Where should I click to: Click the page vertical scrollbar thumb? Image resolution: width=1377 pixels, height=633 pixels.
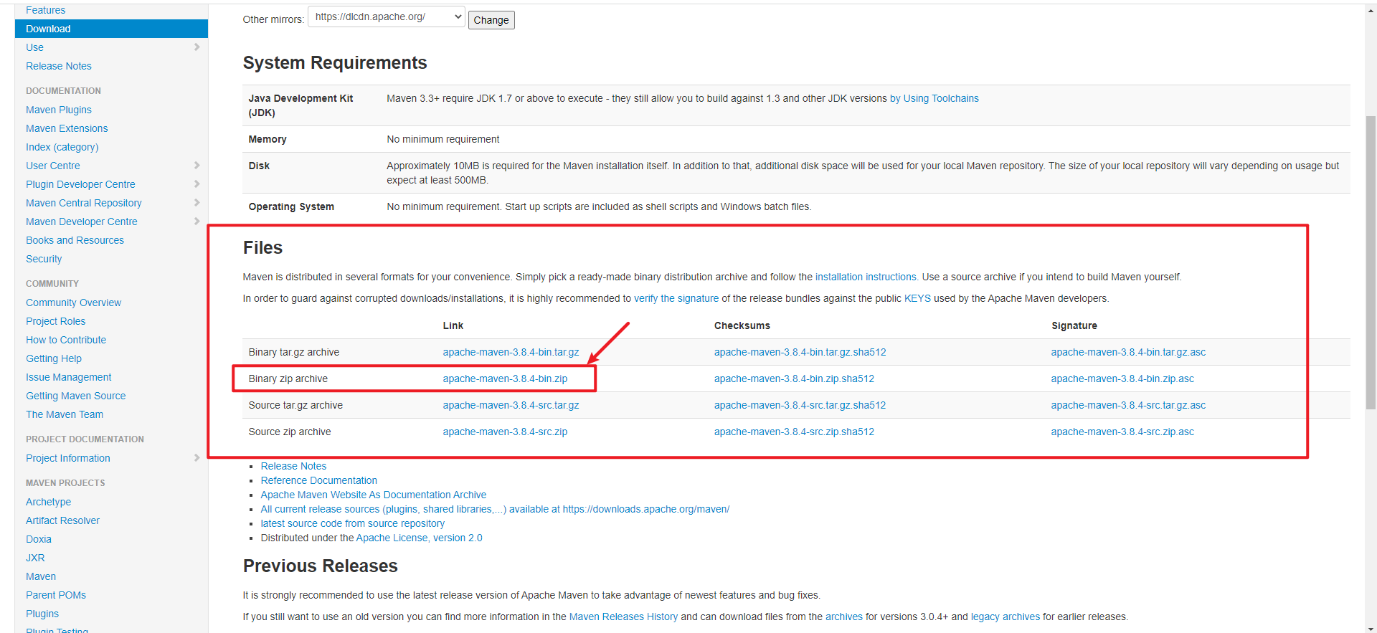1371,262
